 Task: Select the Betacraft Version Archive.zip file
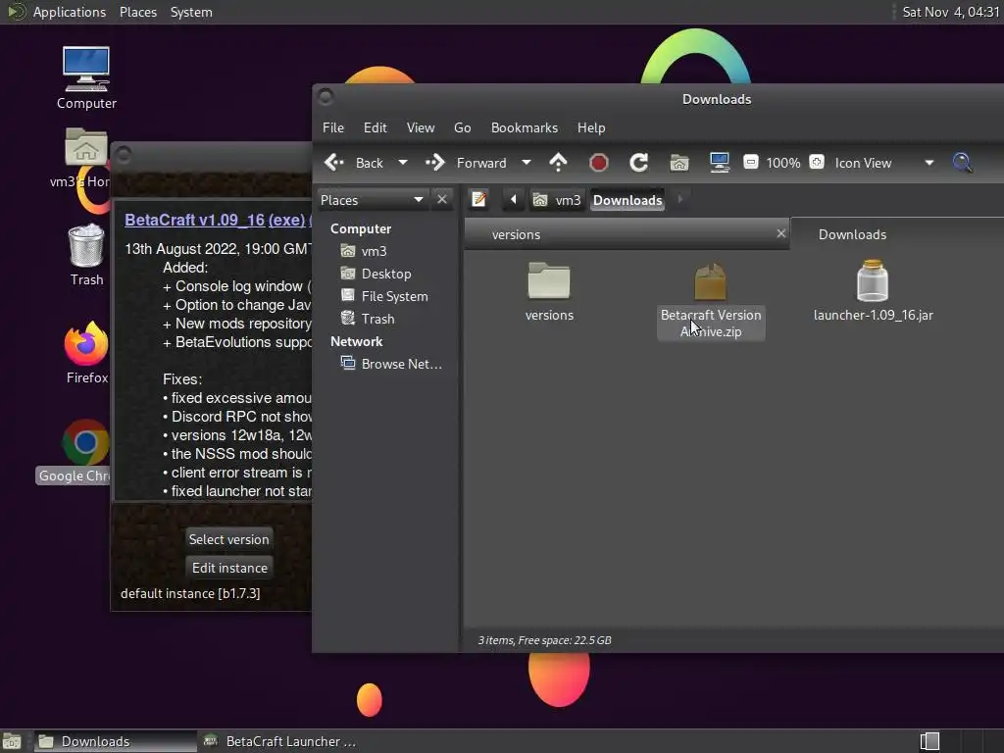[x=711, y=301]
